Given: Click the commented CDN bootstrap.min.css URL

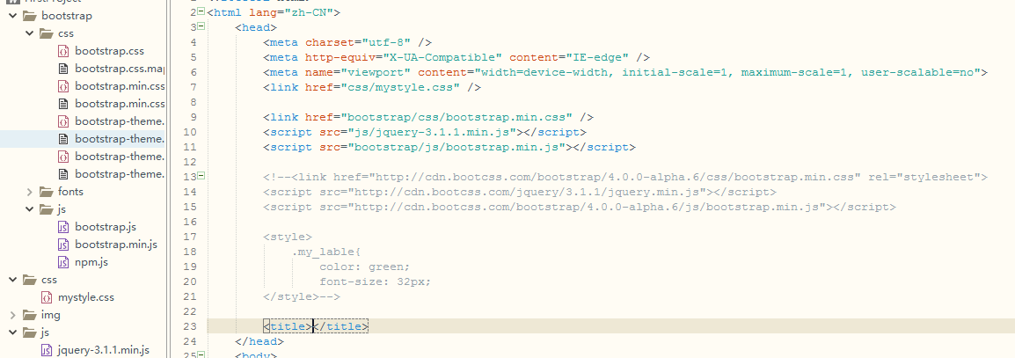Looking at the screenshot, I should pos(616,177).
